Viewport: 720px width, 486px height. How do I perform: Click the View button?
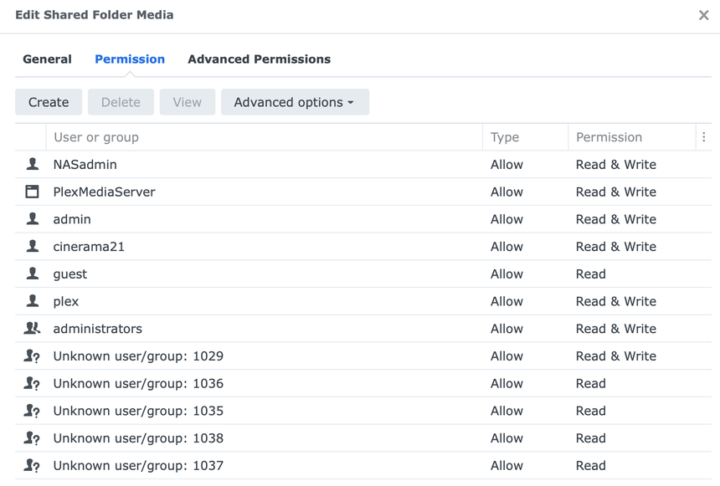tap(188, 102)
